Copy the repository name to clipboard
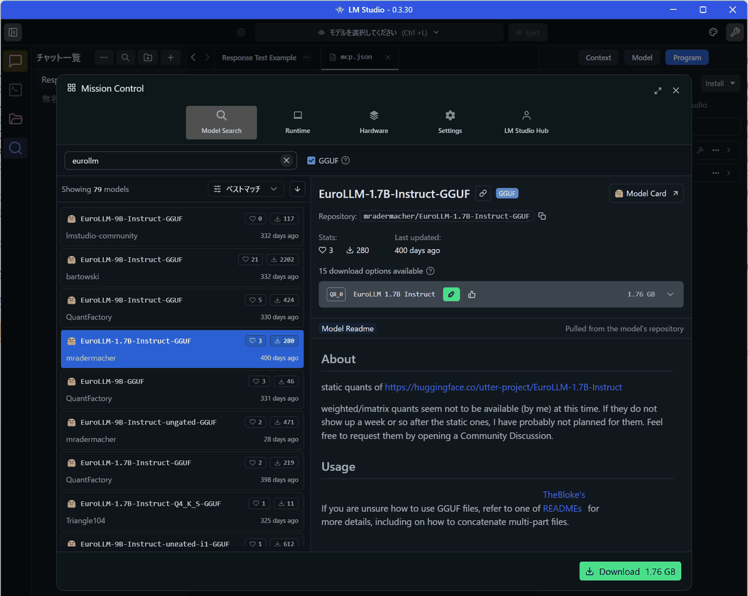 (x=542, y=216)
